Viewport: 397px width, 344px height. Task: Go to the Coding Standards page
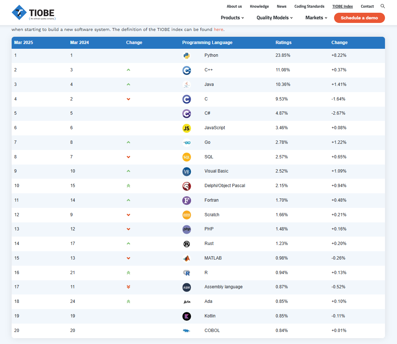tap(309, 7)
